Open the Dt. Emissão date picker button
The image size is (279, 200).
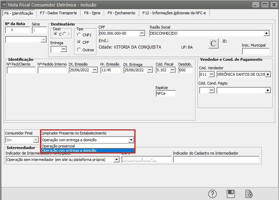click(95, 70)
